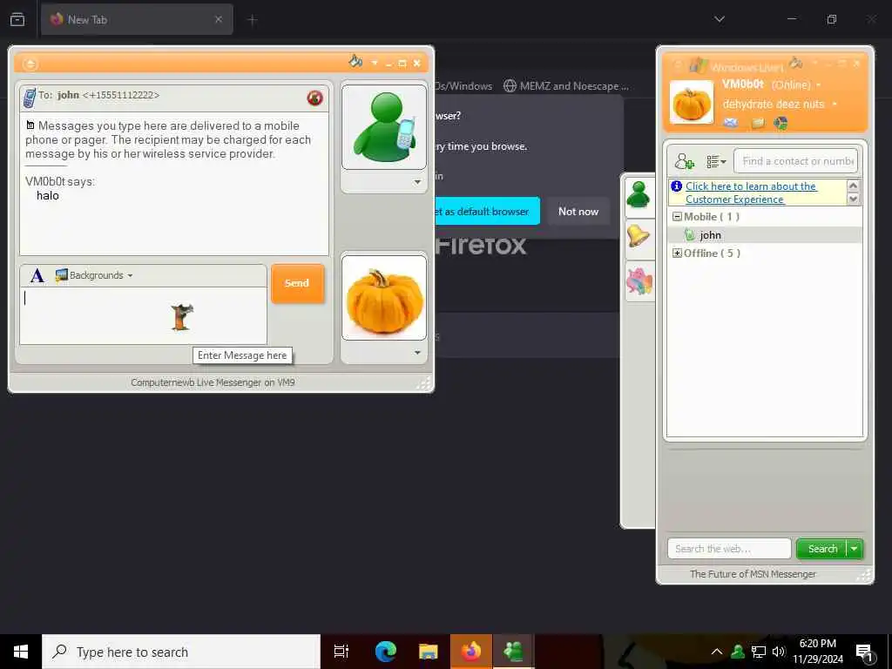Viewport: 892px width, 669px height.
Task: Open the show menu arrow in chat titlebar
Action: tap(375, 63)
